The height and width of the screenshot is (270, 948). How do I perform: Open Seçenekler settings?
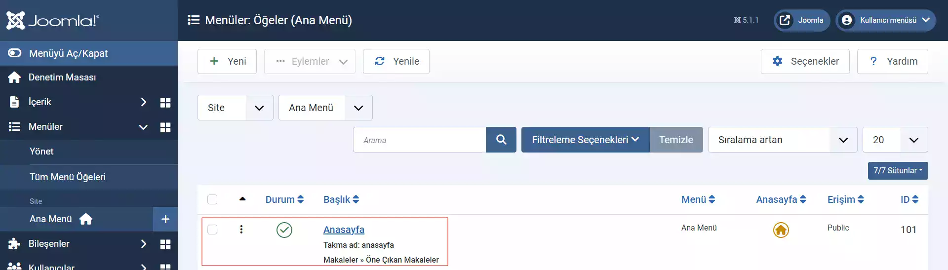[x=805, y=61]
